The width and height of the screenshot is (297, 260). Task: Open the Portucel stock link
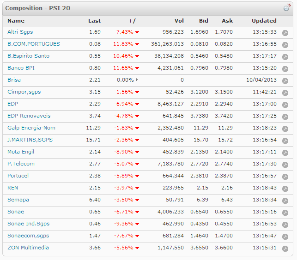tap(18, 176)
